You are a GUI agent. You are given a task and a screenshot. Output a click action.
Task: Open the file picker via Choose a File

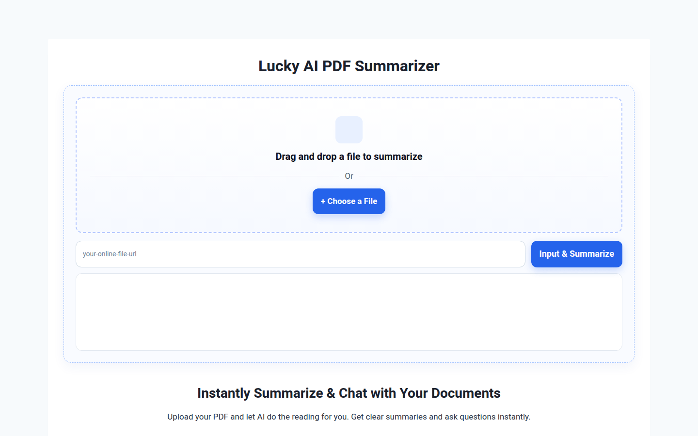[349, 201]
